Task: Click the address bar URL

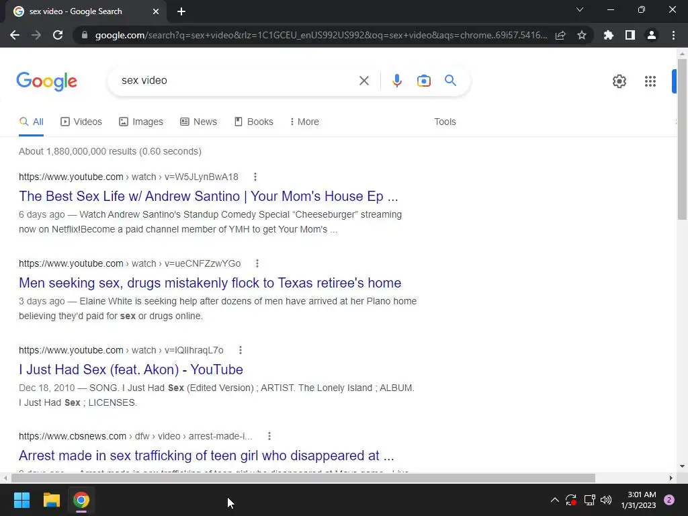Action: coord(320,35)
